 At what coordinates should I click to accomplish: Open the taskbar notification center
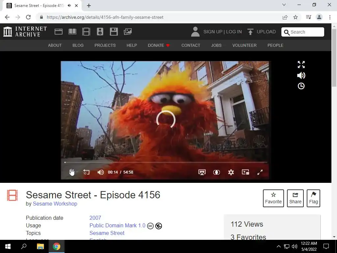(326, 246)
